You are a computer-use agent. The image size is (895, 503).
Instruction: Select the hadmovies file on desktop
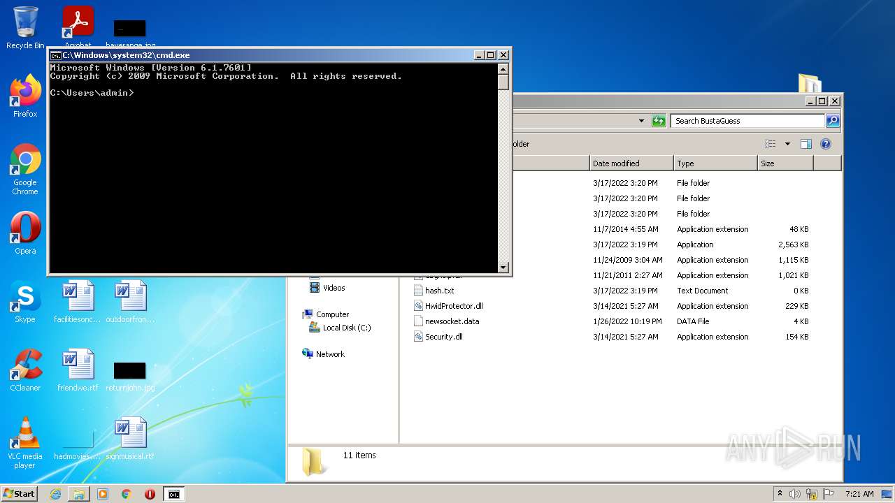point(78,444)
